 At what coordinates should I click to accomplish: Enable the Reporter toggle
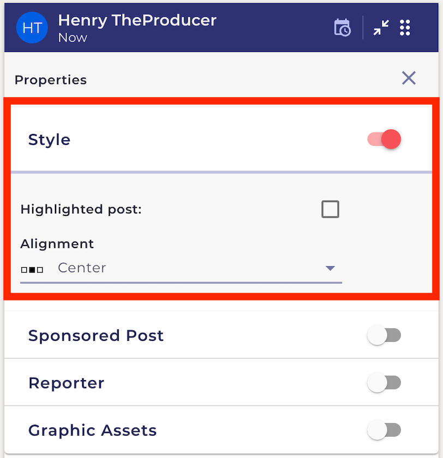(384, 383)
